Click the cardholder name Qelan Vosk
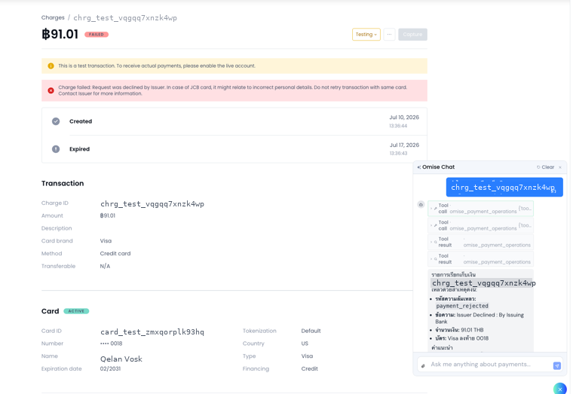The image size is (573, 394). click(x=121, y=359)
